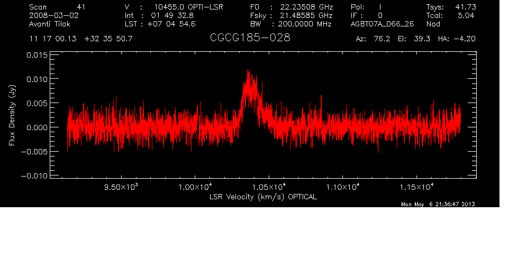Click the 0.000 y-axis tick label

(x=37, y=127)
